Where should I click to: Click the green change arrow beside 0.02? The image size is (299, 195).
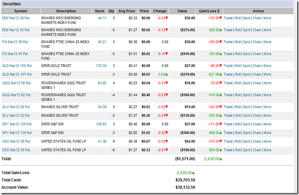click(166, 74)
